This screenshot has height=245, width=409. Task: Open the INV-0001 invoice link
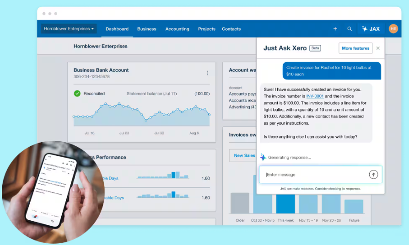tap(315, 96)
